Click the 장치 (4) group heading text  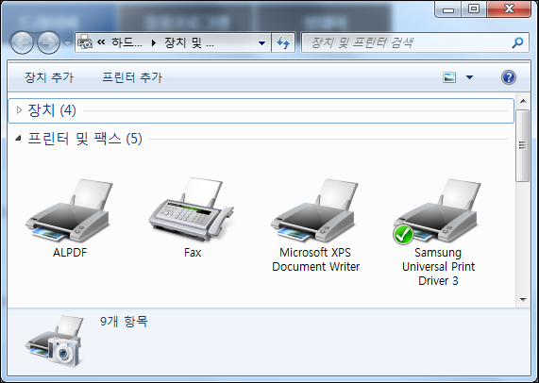pyautogui.click(x=52, y=110)
